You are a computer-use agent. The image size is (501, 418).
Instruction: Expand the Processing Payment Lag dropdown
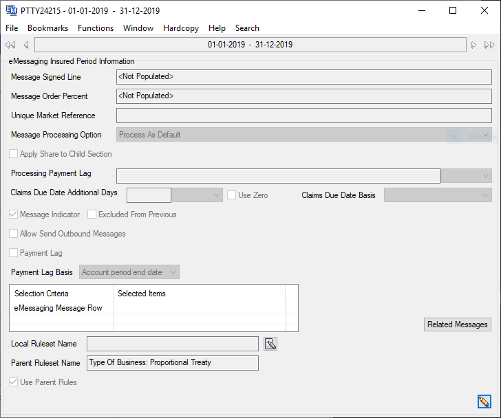(484, 175)
